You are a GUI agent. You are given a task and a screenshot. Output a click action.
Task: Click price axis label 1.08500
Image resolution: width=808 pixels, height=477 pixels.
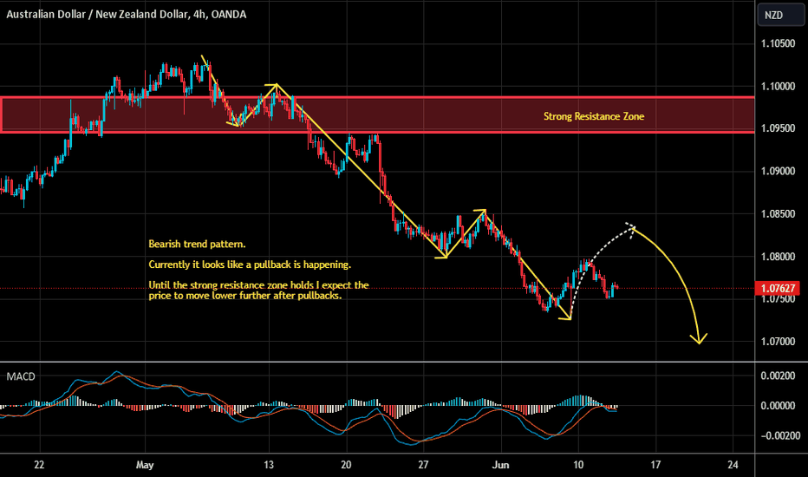click(x=778, y=213)
